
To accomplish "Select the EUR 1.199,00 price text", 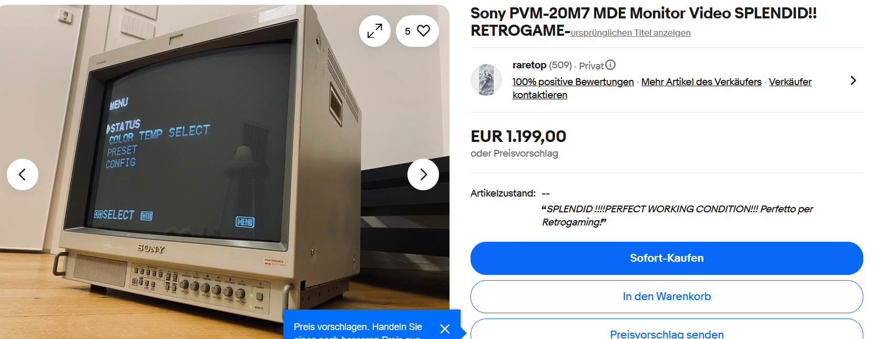I will click(518, 137).
